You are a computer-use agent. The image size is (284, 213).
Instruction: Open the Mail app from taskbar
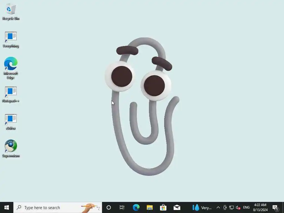(177, 207)
